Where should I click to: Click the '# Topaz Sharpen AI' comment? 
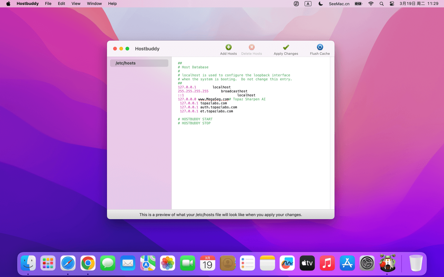[247, 99]
